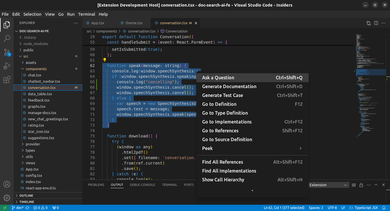Open the Extensions view icon
Image resolution: width=390 pixels, height=211 pixels.
7,80
